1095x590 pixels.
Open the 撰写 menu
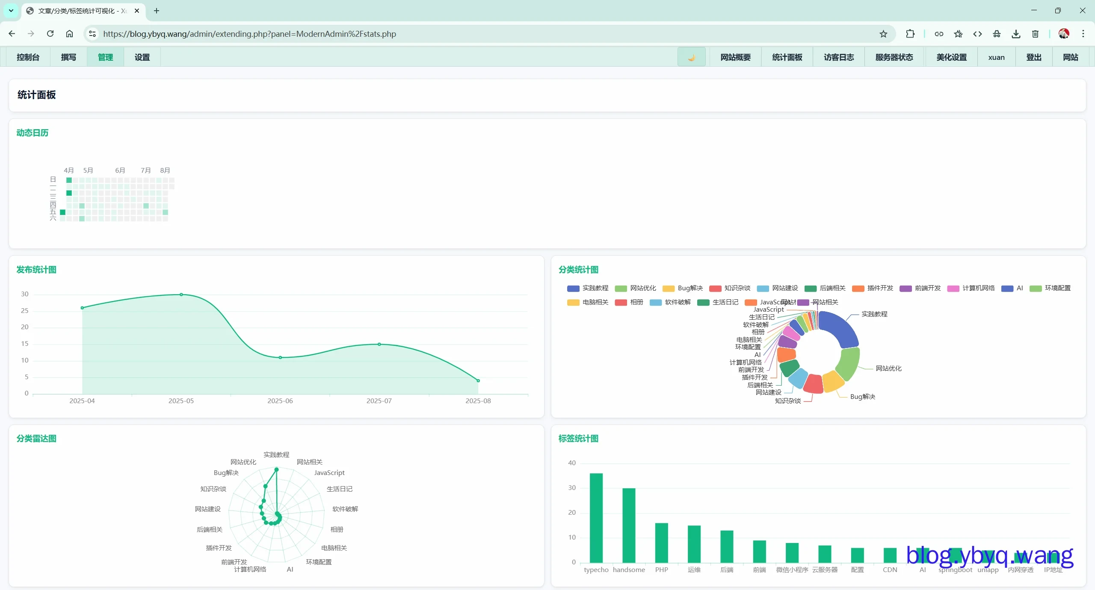click(68, 57)
